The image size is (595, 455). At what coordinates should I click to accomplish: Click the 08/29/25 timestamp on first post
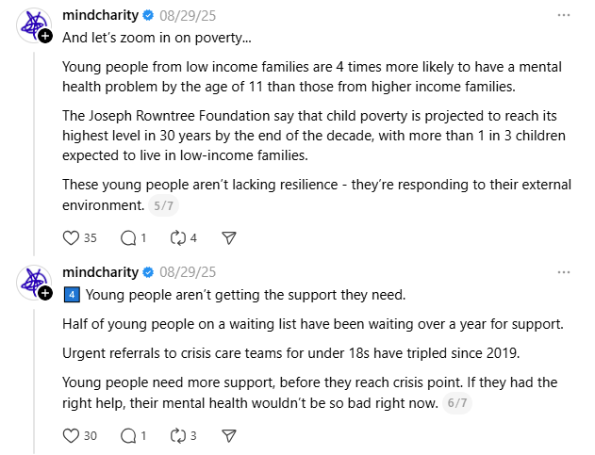(188, 15)
